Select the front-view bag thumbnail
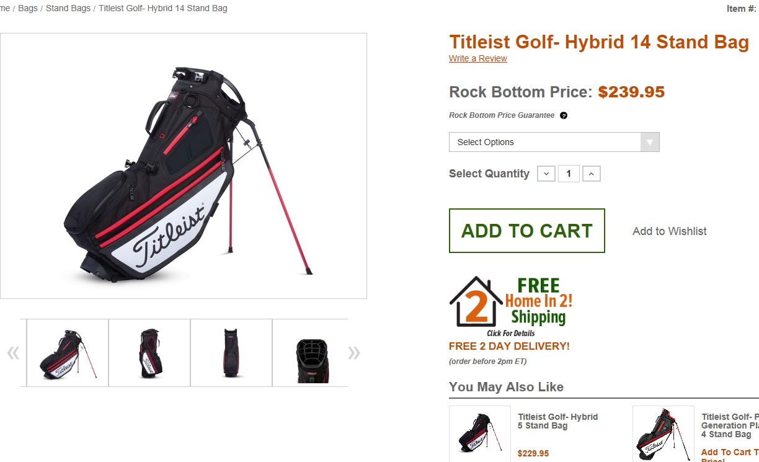Screen dimensions: 759x462 click(149, 353)
